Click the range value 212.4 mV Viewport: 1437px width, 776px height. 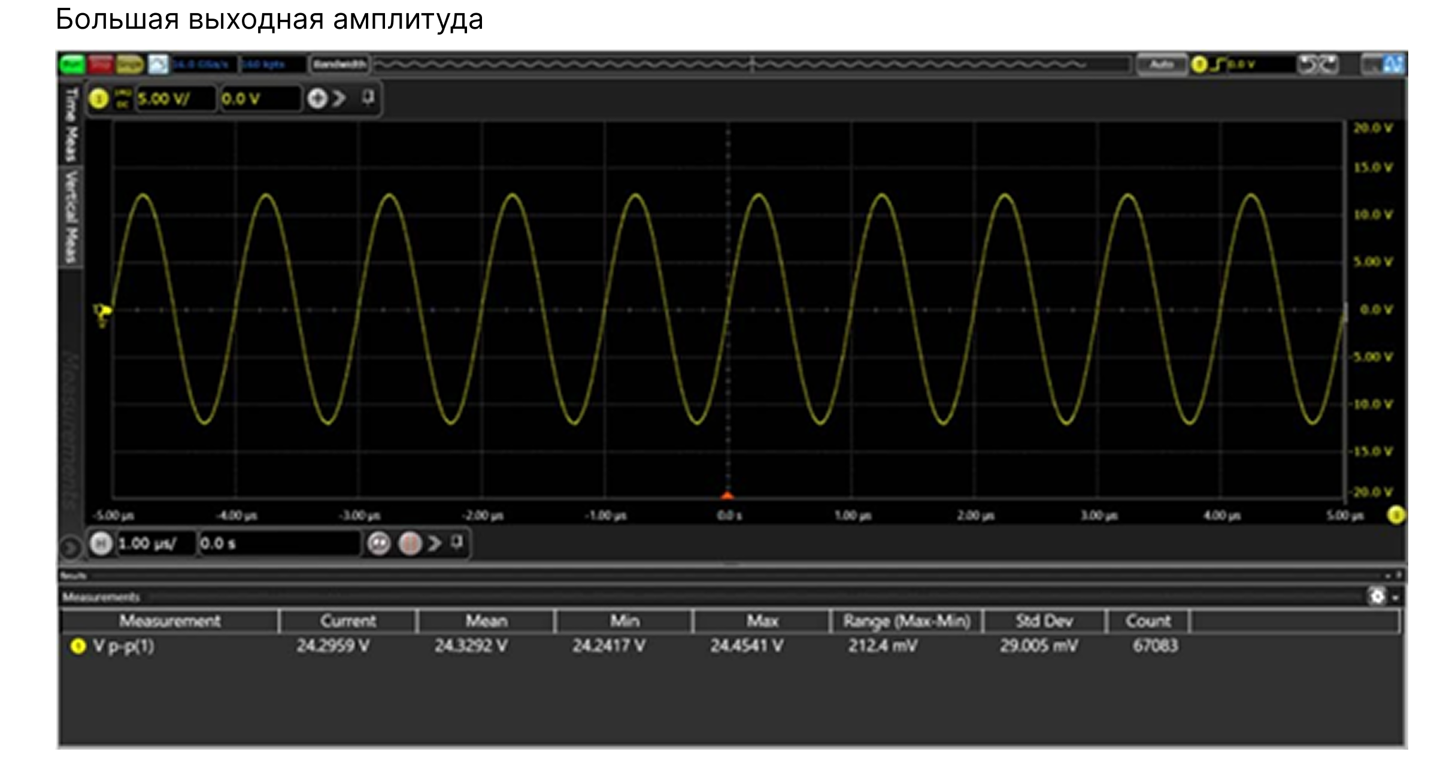click(x=883, y=646)
